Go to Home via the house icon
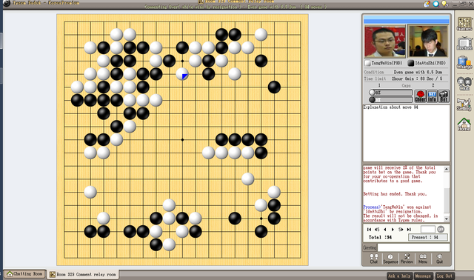The height and width of the screenshot is (280, 474). click(464, 124)
